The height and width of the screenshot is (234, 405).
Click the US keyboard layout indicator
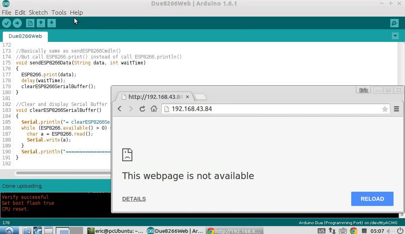321,231
